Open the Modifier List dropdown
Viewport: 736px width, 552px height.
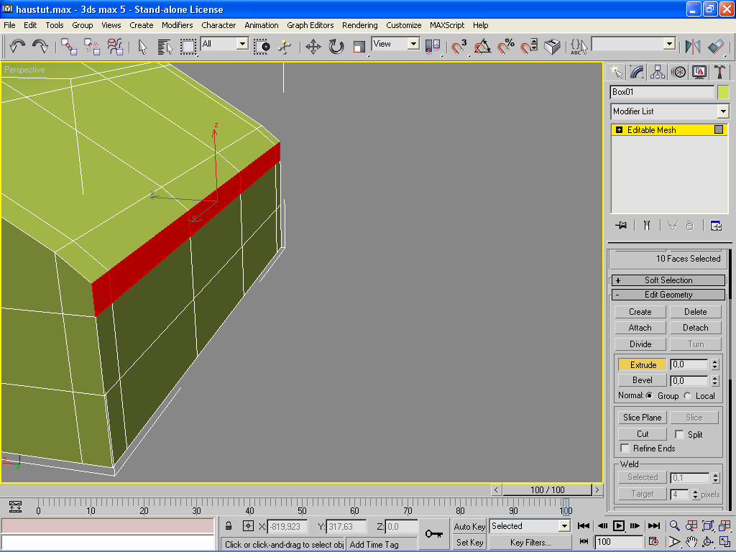723,111
